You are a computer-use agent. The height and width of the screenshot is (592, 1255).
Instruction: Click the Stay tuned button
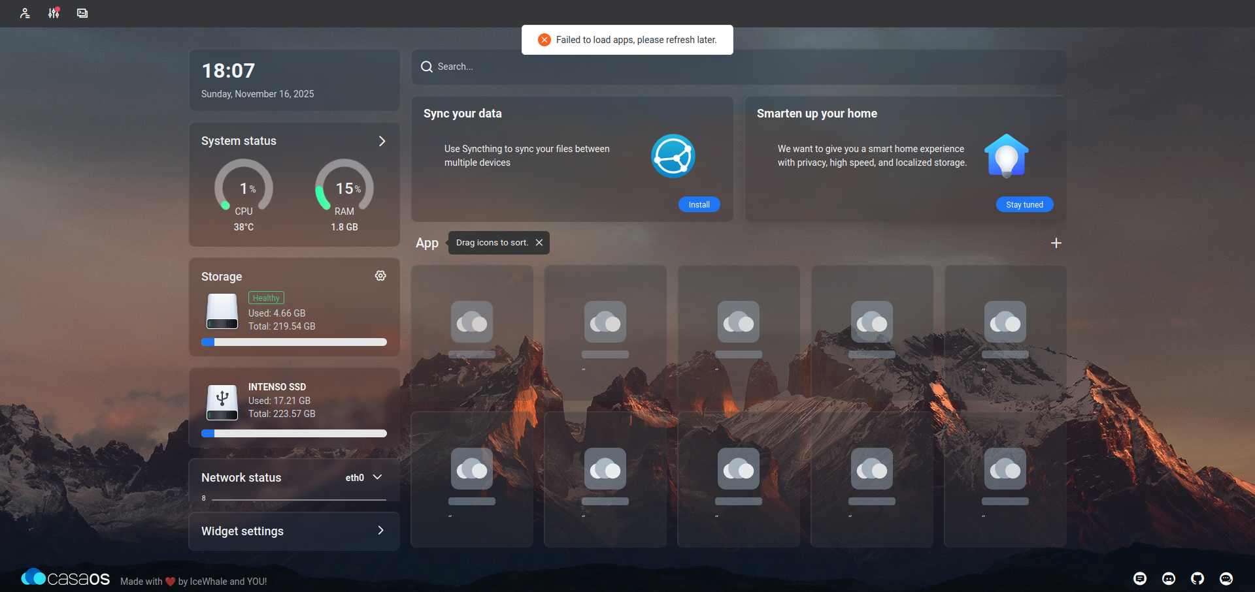[x=1025, y=205]
